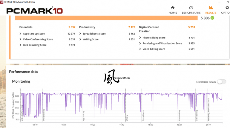Expand Video Conferencing Score
Viewport: 230px width, 128px height.
tap(20, 39)
